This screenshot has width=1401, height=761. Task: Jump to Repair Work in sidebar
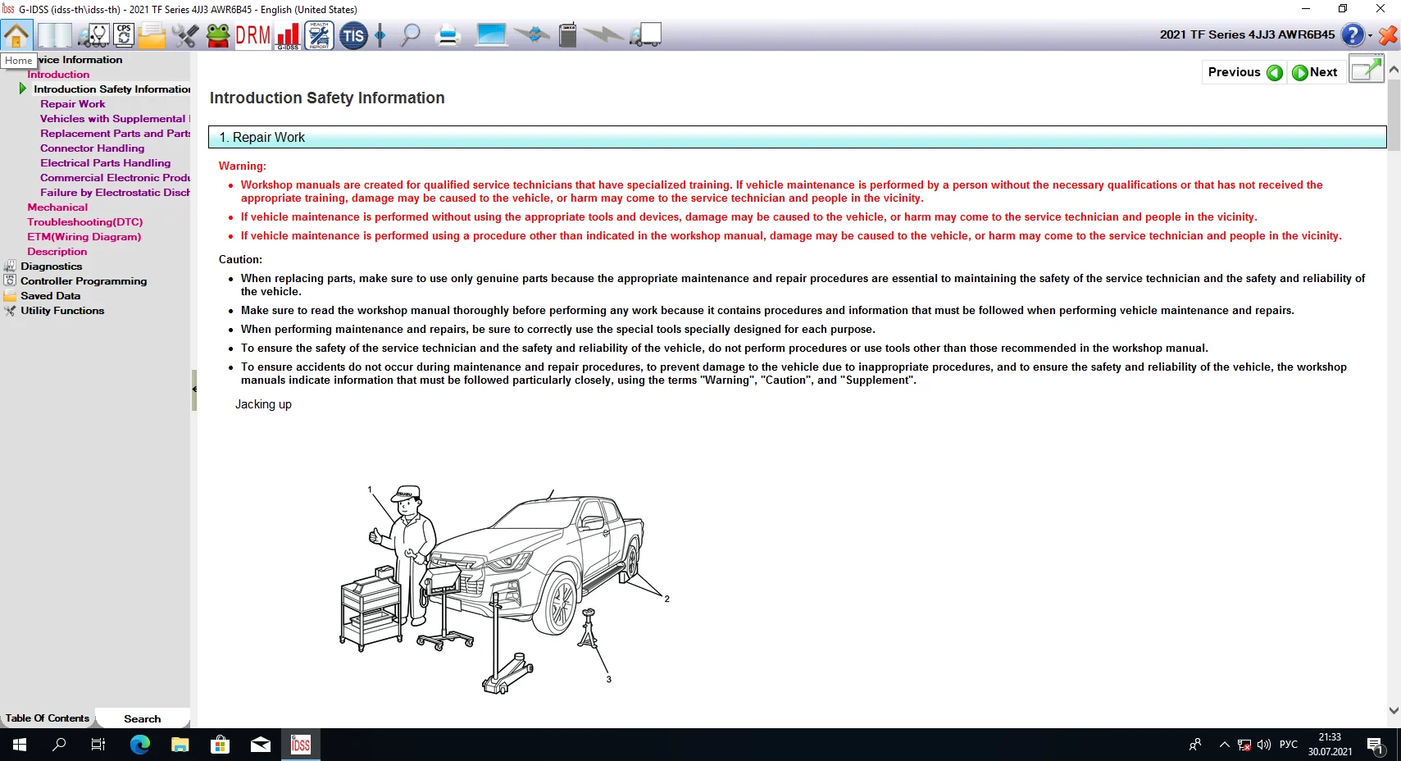[73, 104]
